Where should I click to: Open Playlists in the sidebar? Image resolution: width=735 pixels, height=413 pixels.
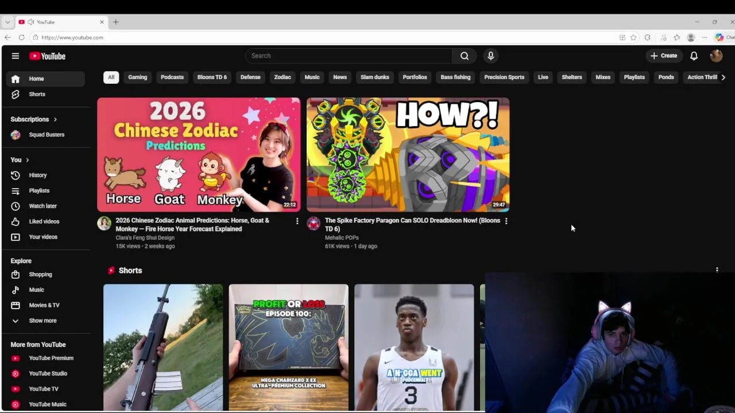[x=45, y=190]
